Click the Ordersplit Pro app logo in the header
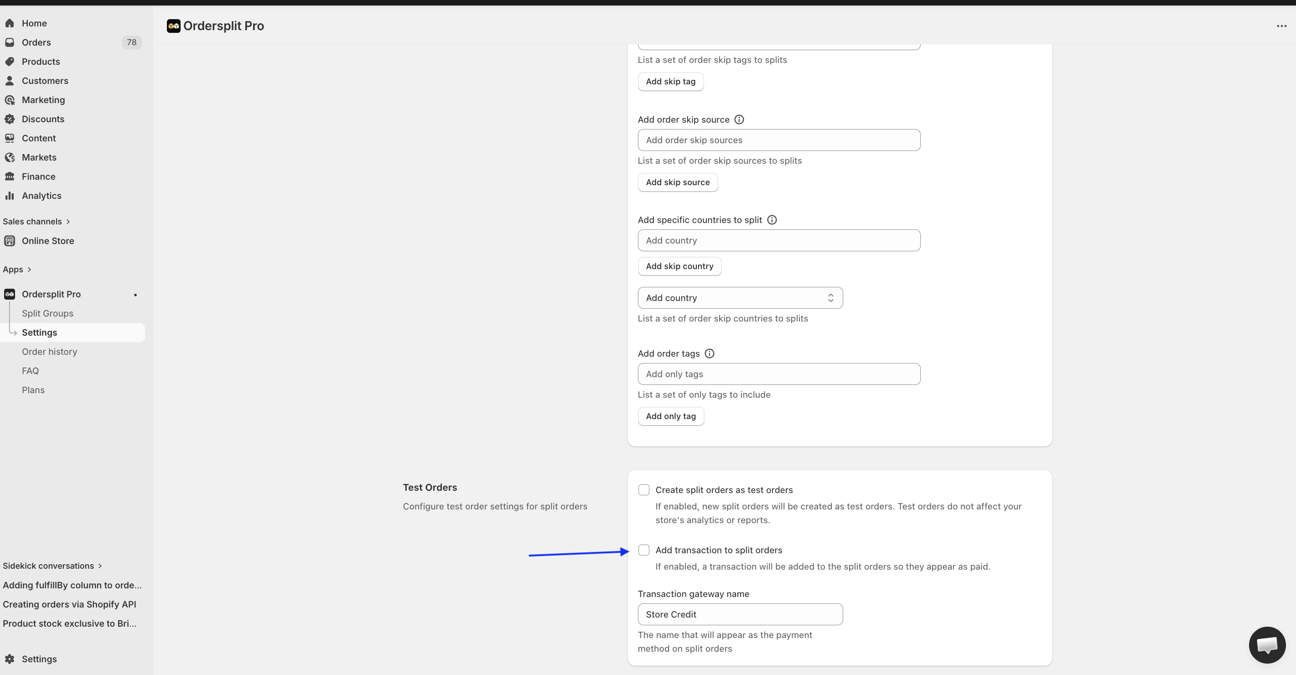 (174, 26)
